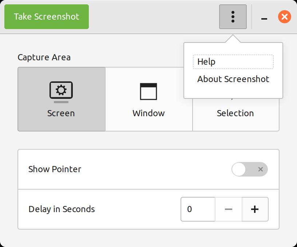Minimize the Screenshot window
Viewport: 297px width, 247px height.
[x=264, y=17]
